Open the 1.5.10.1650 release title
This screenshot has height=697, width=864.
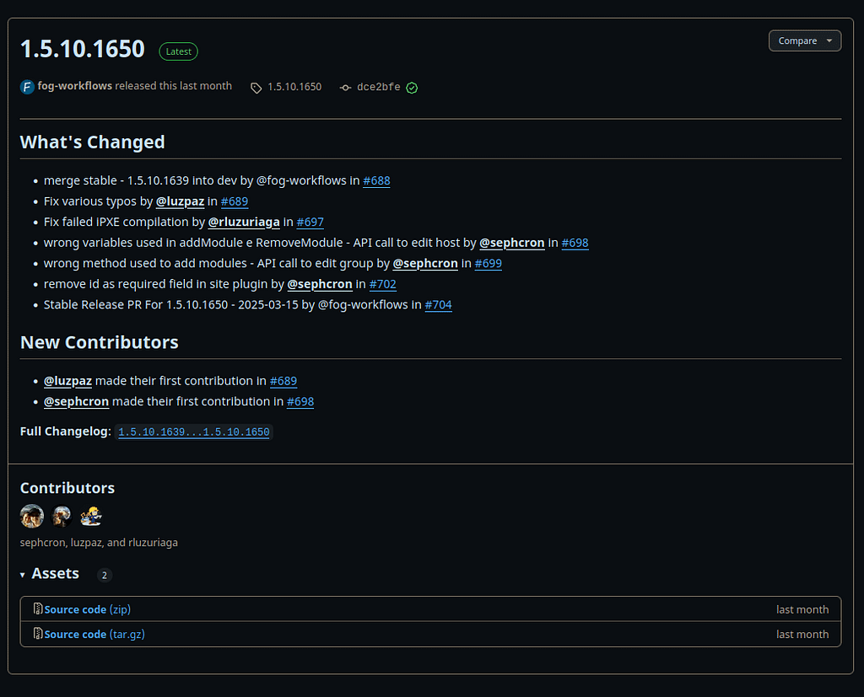pyautogui.click(x=83, y=49)
